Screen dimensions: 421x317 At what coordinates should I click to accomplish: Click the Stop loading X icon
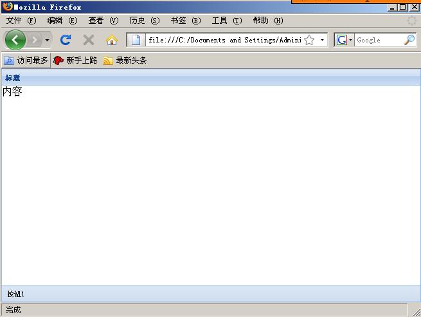[x=88, y=40]
